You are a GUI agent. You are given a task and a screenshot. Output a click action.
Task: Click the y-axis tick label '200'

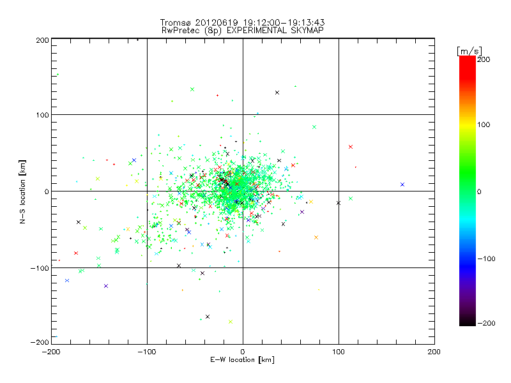[42, 40]
